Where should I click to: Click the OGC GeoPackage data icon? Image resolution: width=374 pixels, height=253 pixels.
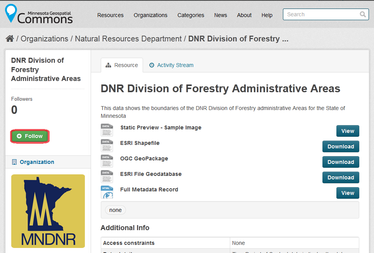pyautogui.click(x=107, y=161)
